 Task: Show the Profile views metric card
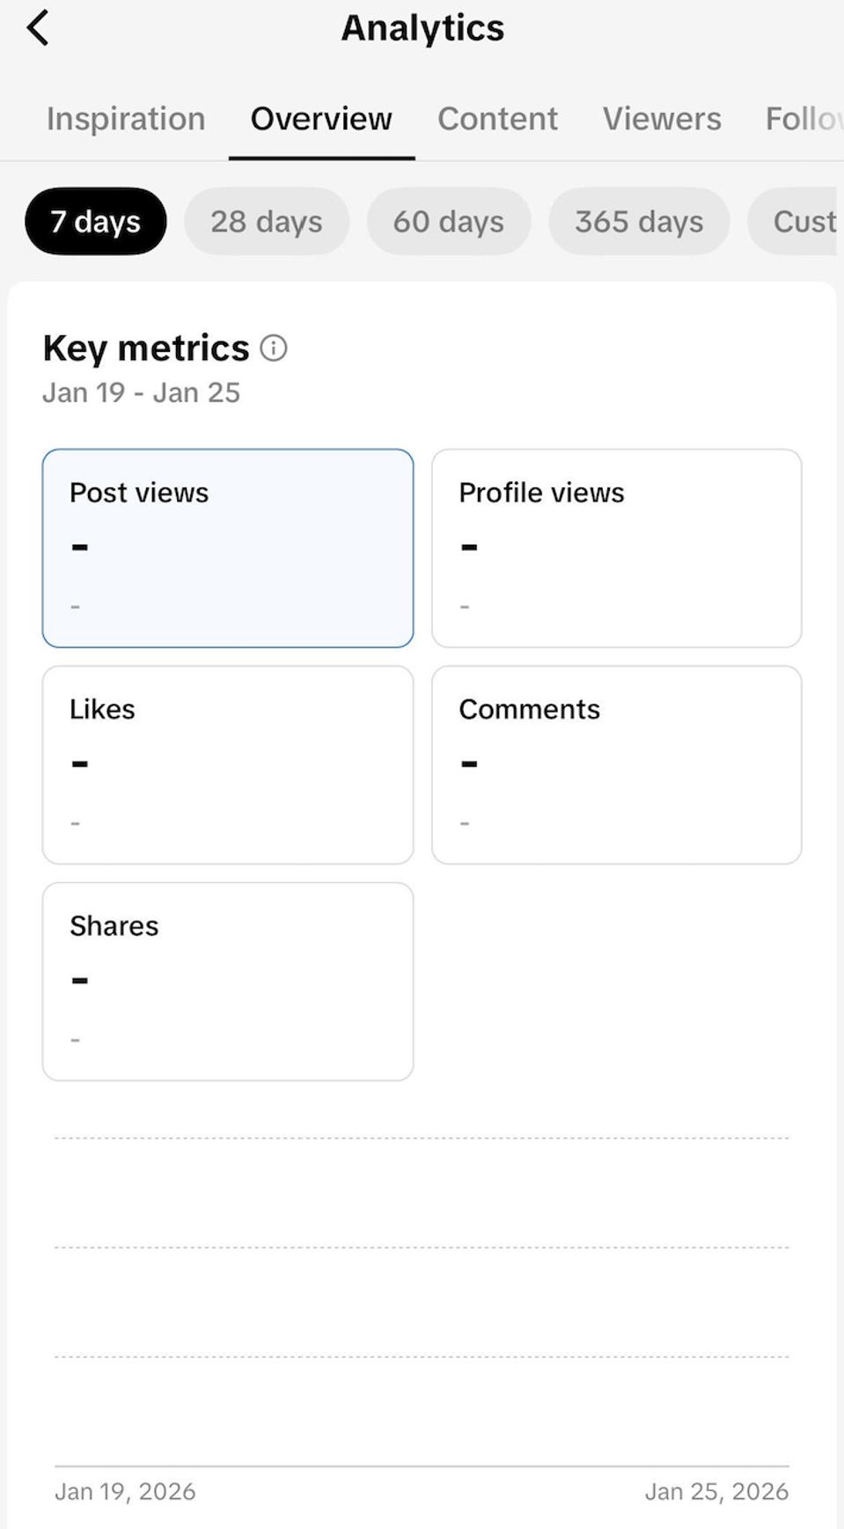tap(616, 548)
